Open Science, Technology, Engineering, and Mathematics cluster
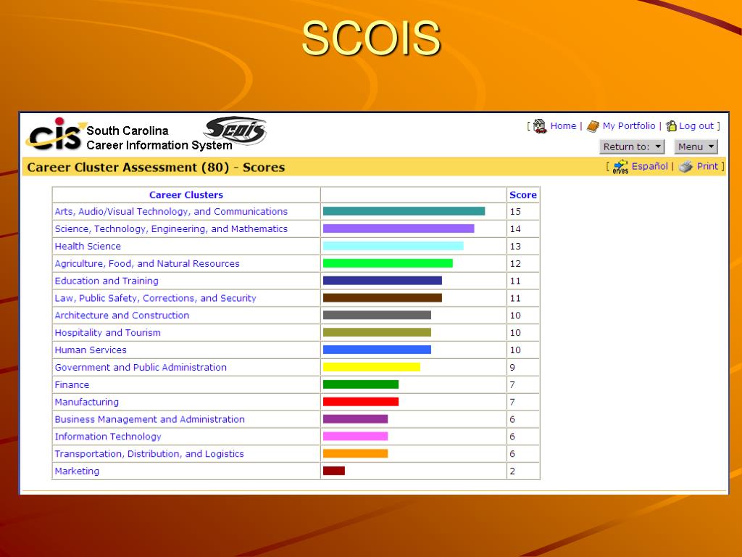 tap(171, 228)
